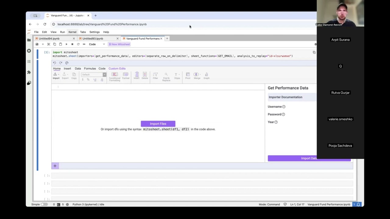
Task: Switch to Mitosheet Formulas tab
Action: (90, 69)
